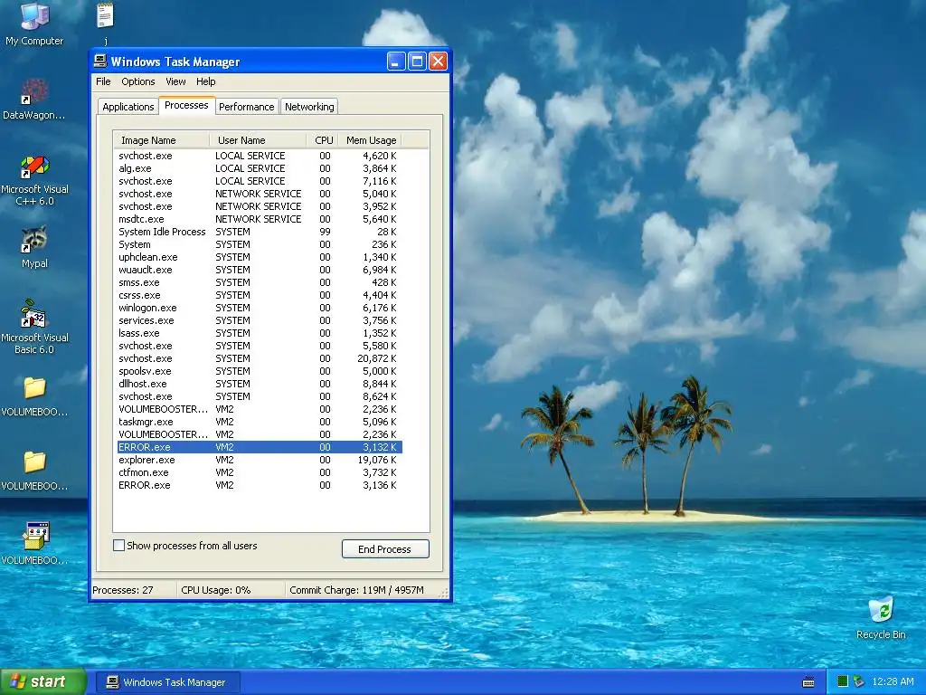Maximize the Task Manager window
This screenshot has width=926, height=695.
417,61
